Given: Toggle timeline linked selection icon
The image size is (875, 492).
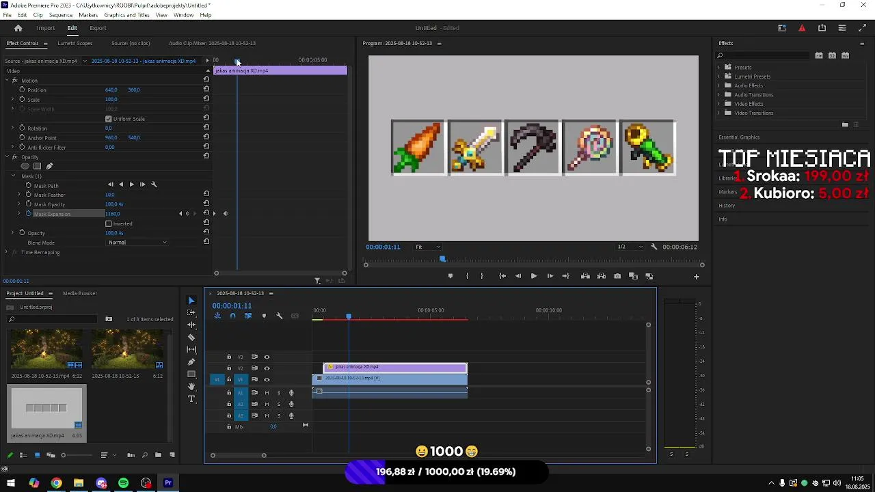Looking at the screenshot, I should pos(248,316).
